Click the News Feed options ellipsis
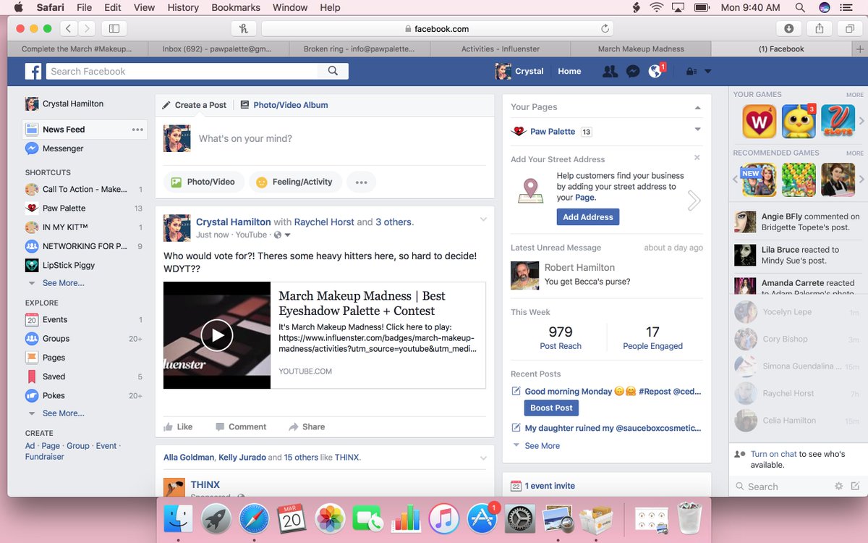 (x=137, y=130)
